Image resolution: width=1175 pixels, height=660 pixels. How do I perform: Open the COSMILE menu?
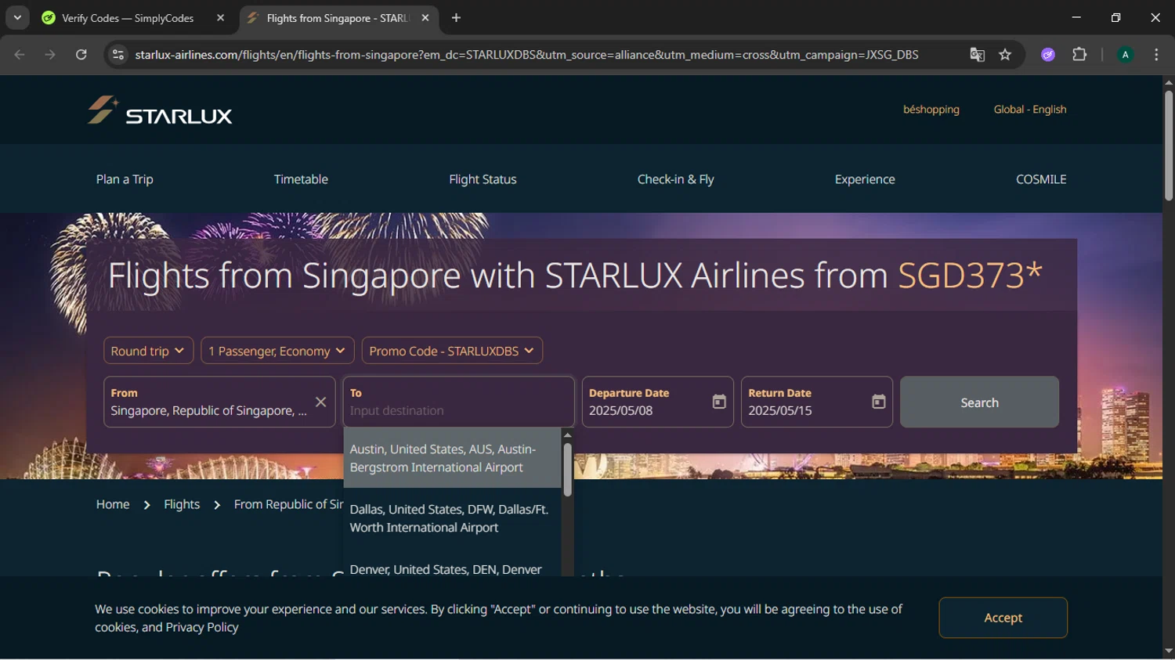(1041, 179)
